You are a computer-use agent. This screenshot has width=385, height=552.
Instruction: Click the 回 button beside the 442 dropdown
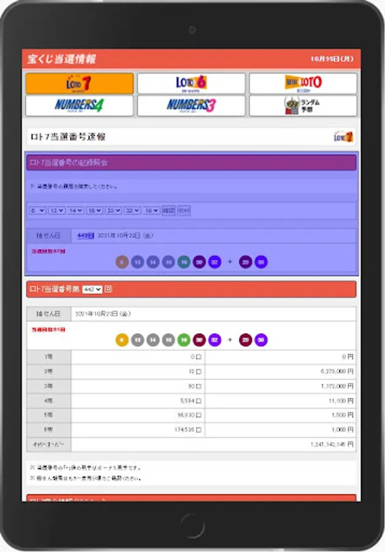(108, 289)
